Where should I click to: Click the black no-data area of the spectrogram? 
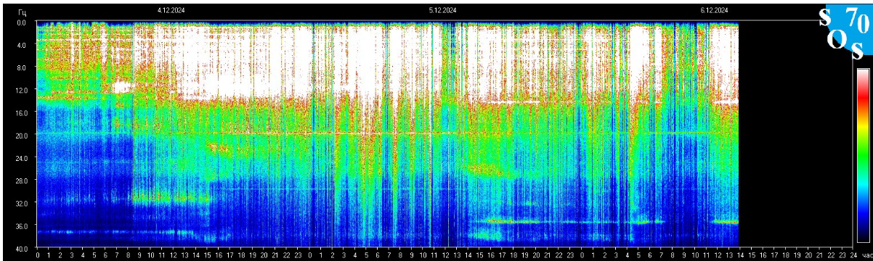(795, 134)
